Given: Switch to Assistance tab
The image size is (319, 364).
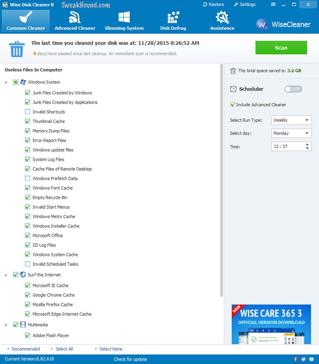Looking at the screenshot, I should [222, 21].
